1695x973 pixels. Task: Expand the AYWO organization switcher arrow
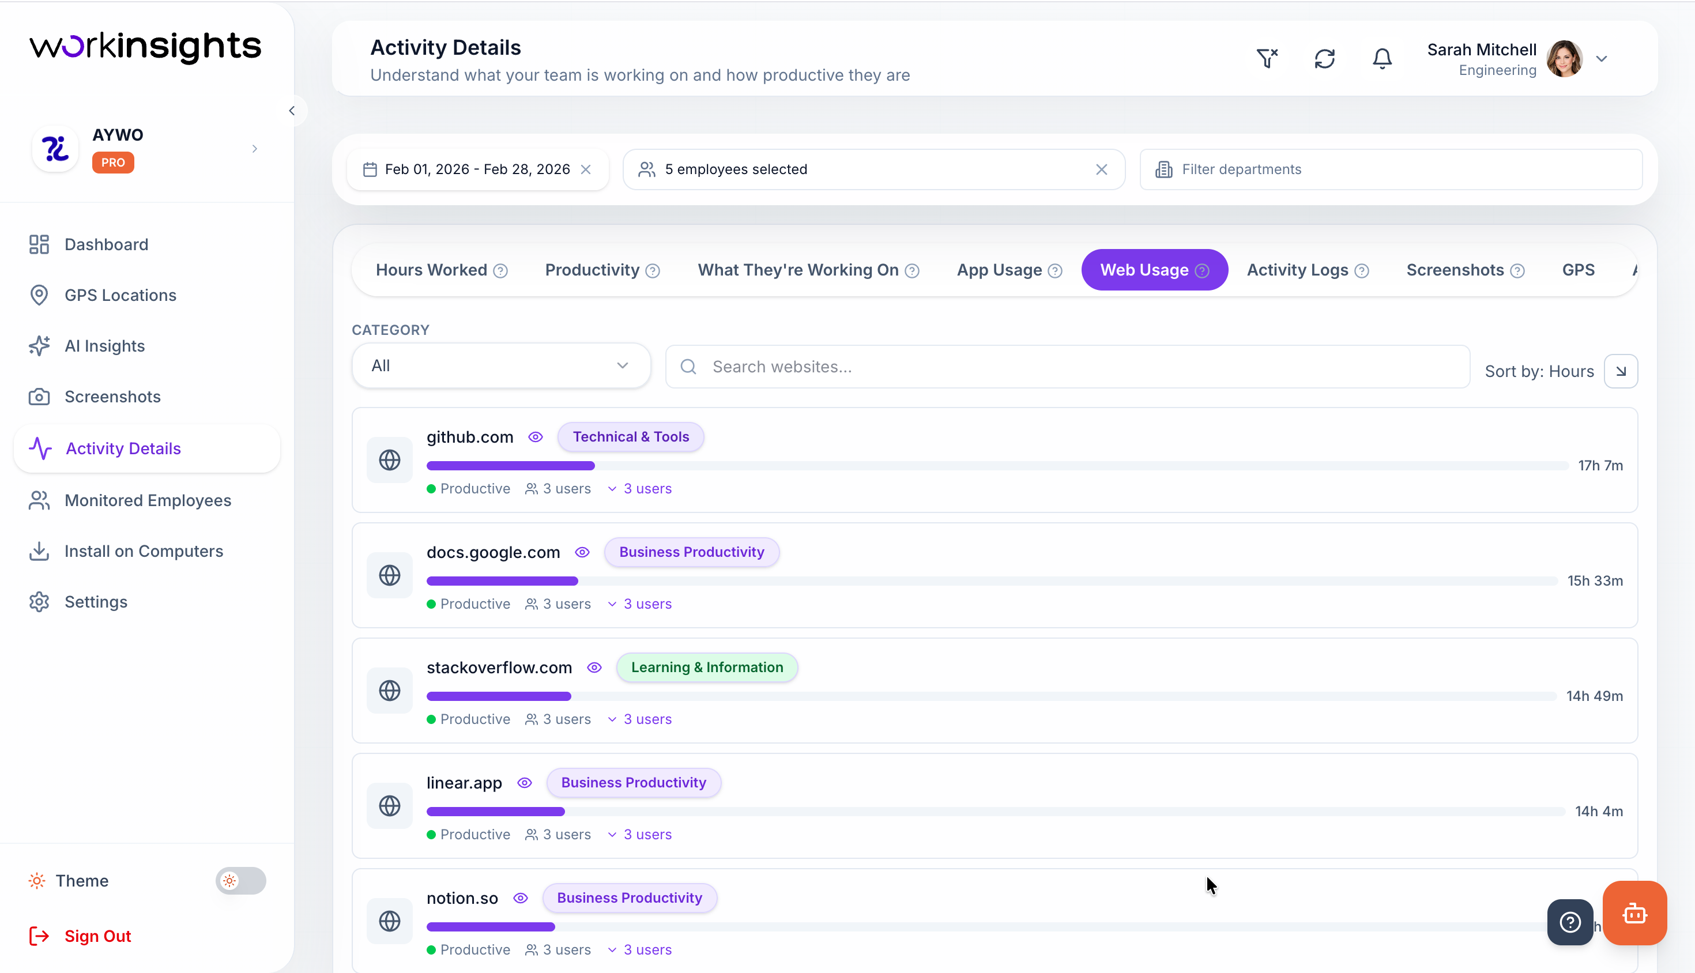click(255, 149)
